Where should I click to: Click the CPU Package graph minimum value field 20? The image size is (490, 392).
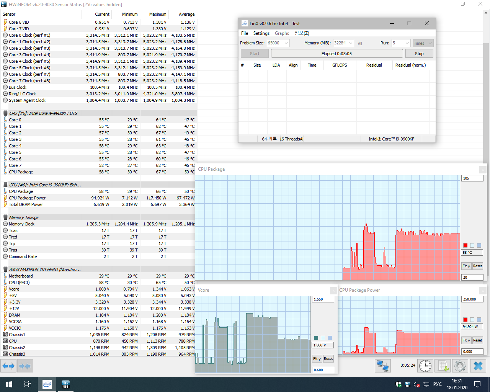point(472,278)
